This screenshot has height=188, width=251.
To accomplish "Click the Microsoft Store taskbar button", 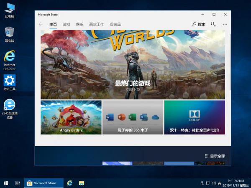I will pyautogui.click(x=44, y=183).
